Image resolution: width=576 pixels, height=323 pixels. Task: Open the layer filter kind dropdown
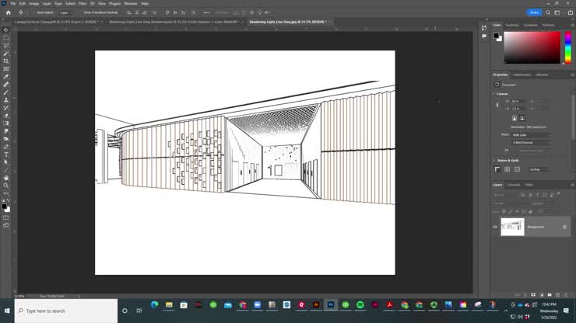505,195
